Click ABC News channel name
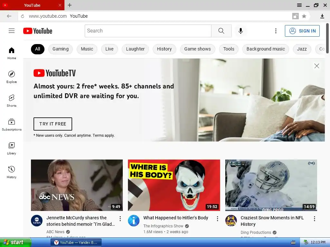 (55, 232)
